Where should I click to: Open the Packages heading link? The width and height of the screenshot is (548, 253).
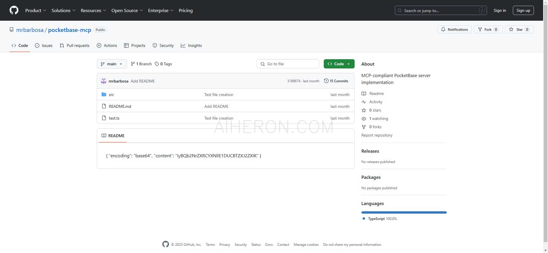[371, 177]
